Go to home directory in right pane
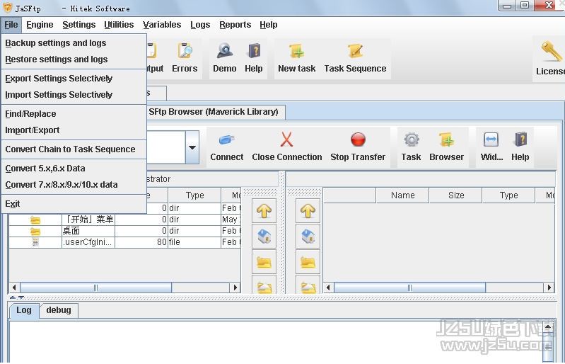Image resolution: width=565 pixels, height=364 pixels. coord(308,237)
